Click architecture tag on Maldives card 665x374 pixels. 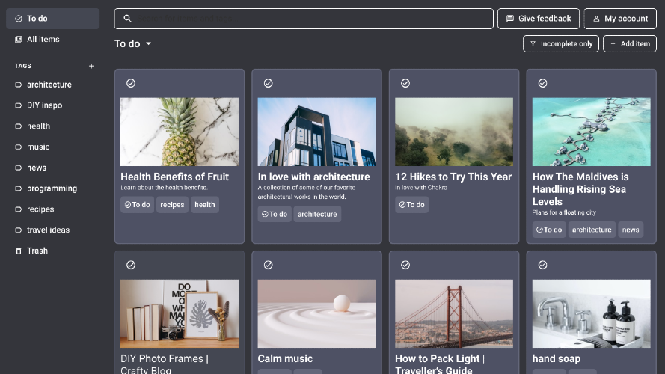(x=592, y=230)
